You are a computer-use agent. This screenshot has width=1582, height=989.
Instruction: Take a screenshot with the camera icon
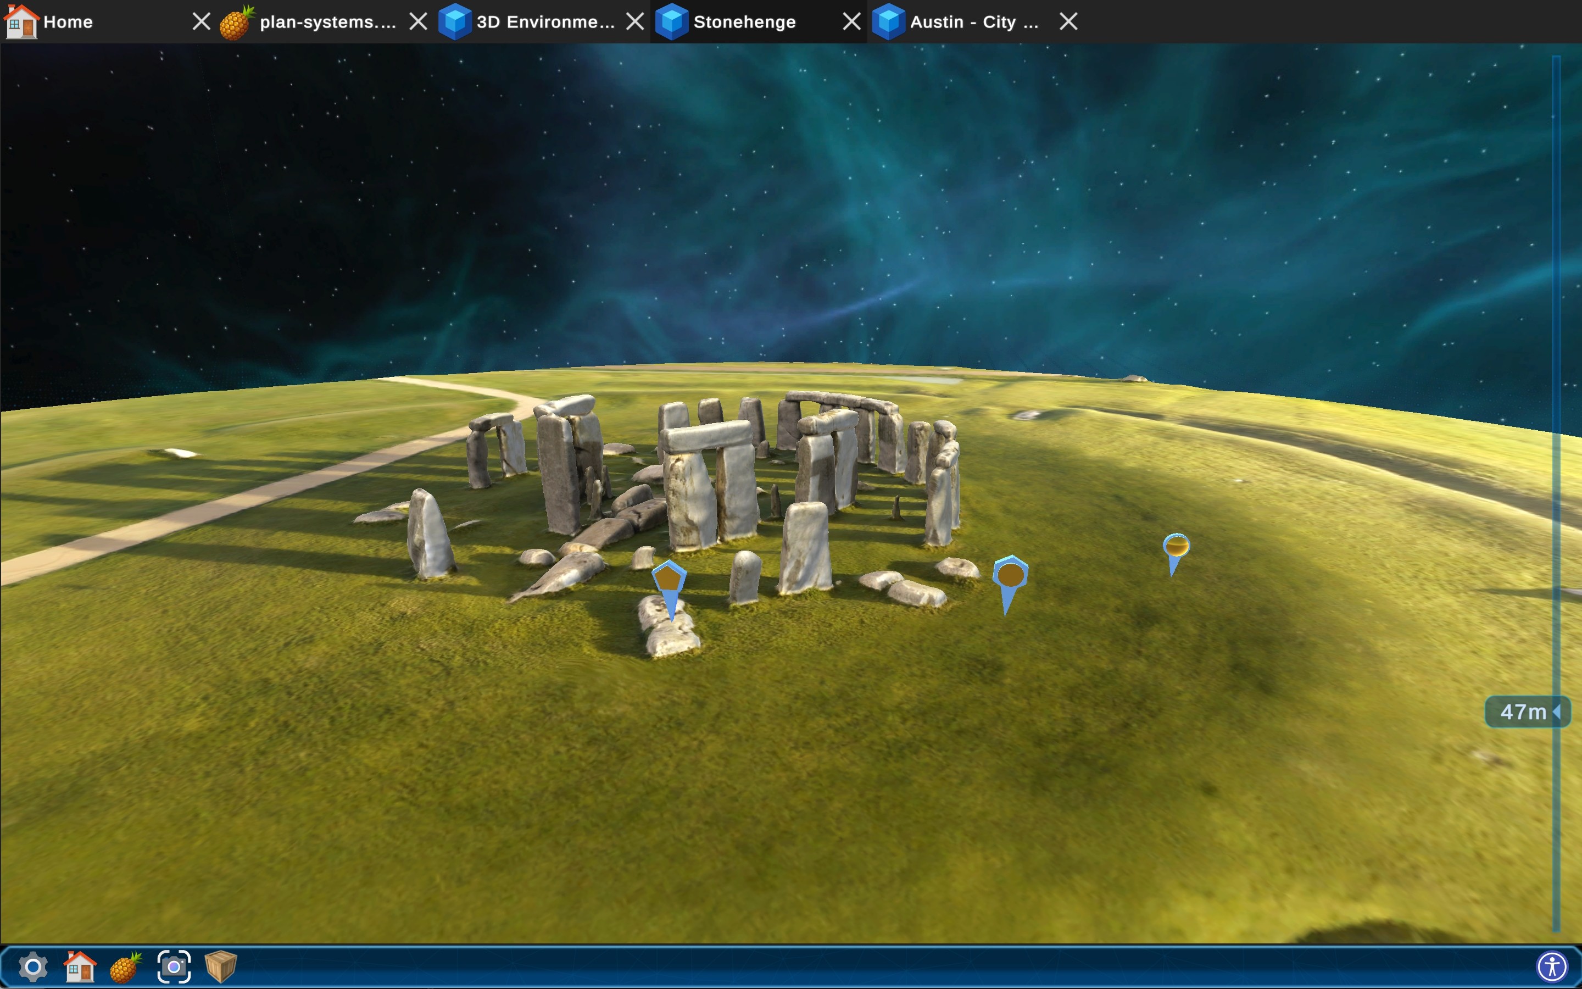(174, 966)
